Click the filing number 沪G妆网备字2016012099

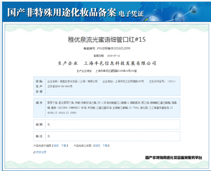coord(114,48)
